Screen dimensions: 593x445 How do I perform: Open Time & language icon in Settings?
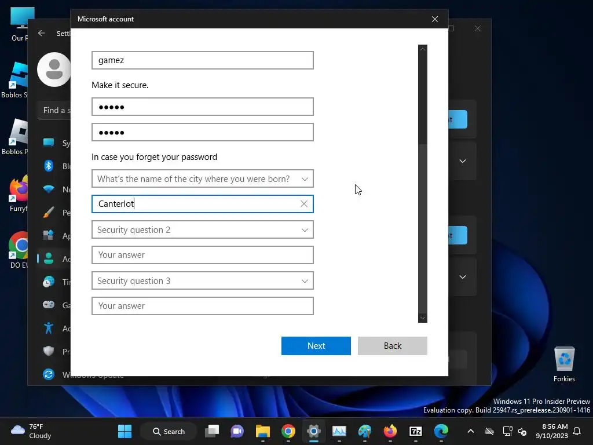pyautogui.click(x=49, y=282)
